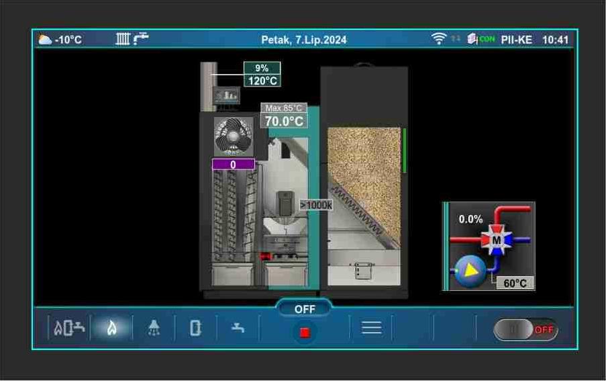This screenshot has width=606, height=381.
Task: Tap the PII-KE boiler model label
Action: (x=516, y=40)
